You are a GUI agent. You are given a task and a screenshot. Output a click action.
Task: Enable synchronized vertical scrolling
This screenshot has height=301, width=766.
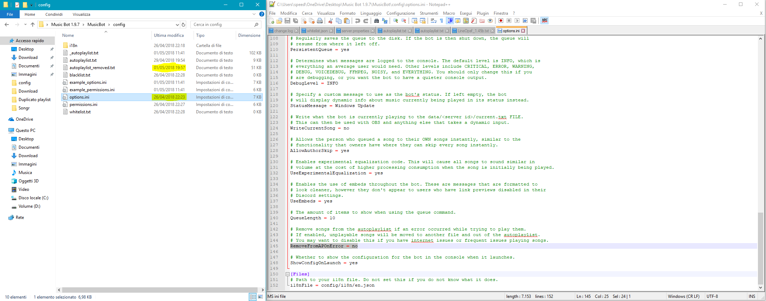[x=415, y=21]
